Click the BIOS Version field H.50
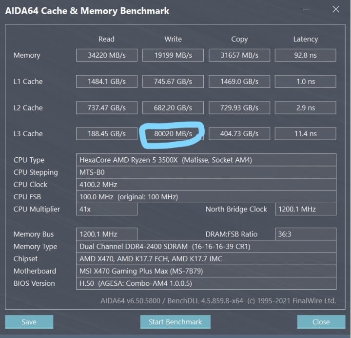This screenshot has width=351, height=338. click(x=206, y=283)
